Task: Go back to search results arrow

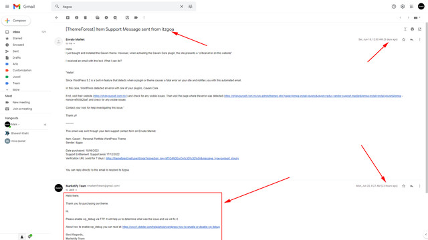Action: [x=57, y=18]
